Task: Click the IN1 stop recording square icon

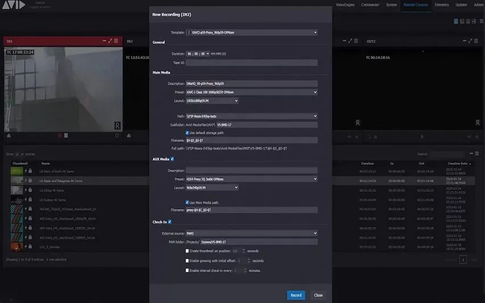Action: point(66,136)
